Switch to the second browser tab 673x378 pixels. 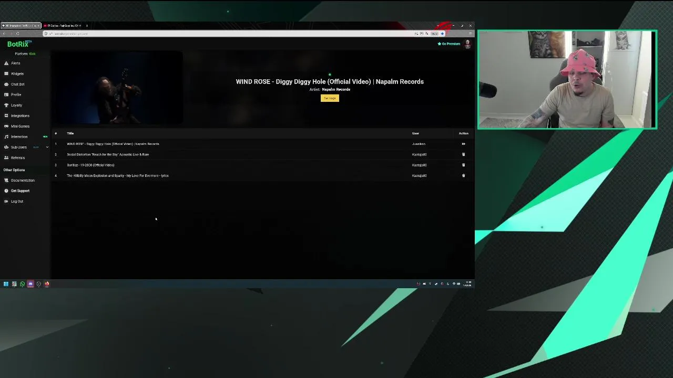point(63,26)
